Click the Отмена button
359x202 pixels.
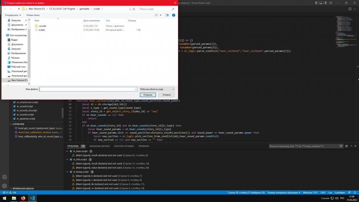click(166, 95)
